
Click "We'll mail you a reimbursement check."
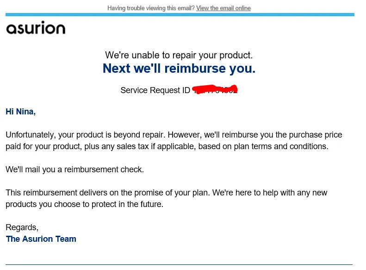(74, 170)
